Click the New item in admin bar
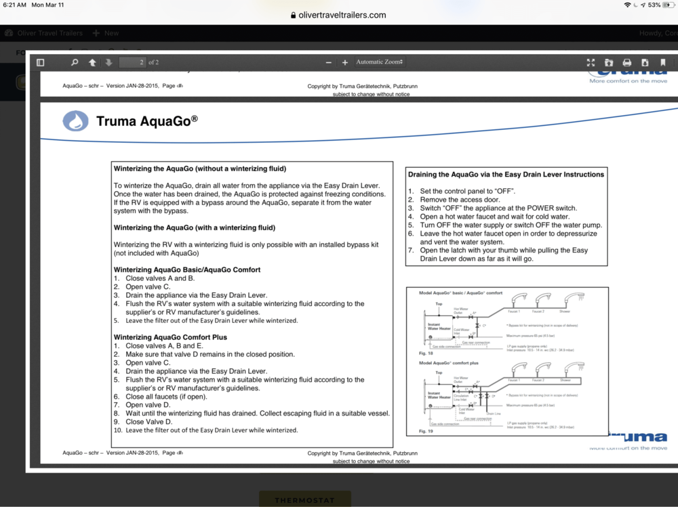The height and width of the screenshot is (507, 678). click(x=106, y=32)
